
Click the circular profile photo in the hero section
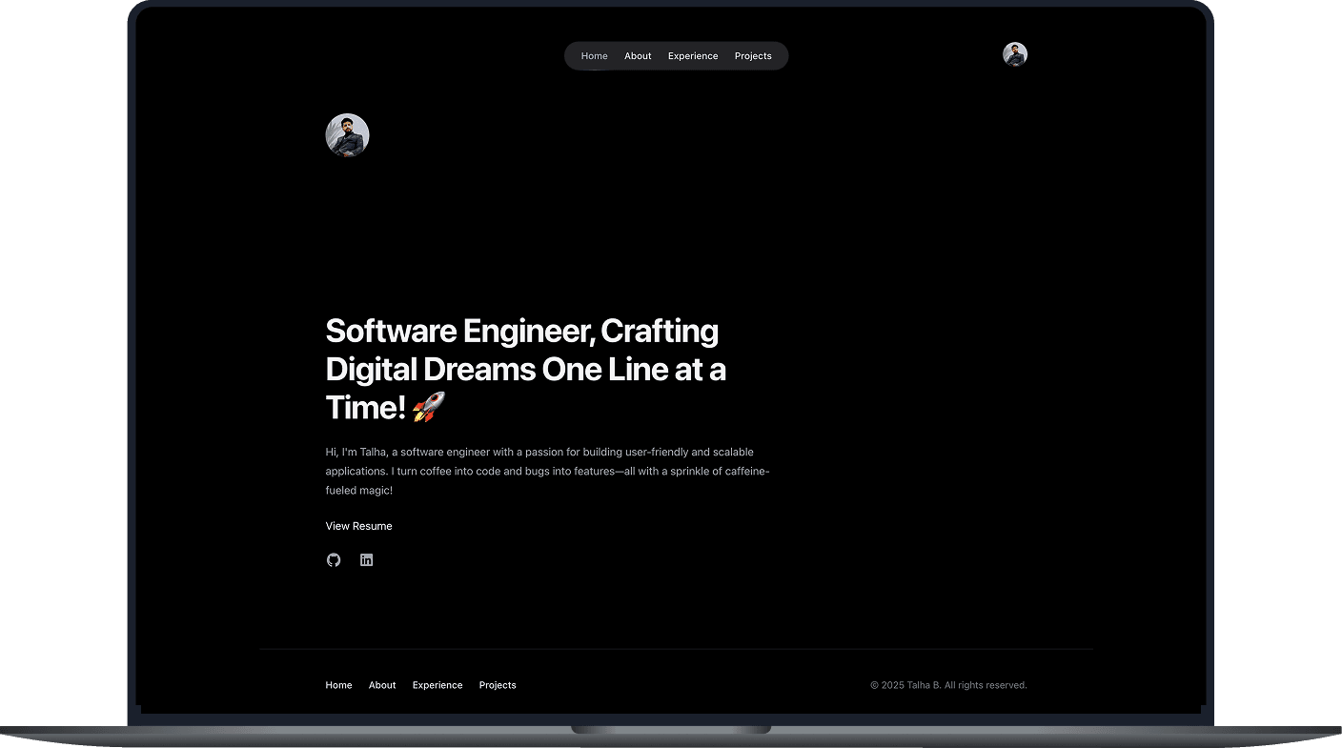coord(347,134)
